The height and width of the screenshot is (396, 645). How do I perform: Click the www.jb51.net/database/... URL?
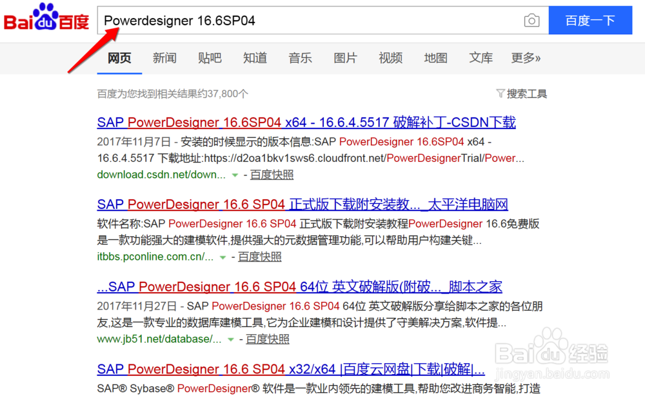(x=159, y=339)
